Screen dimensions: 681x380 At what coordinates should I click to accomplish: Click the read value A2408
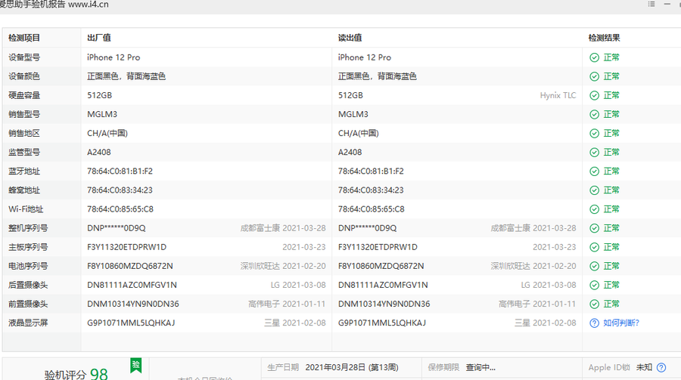click(350, 153)
